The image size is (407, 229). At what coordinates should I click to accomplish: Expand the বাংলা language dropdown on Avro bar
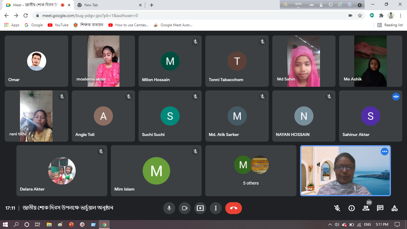pyautogui.click(x=298, y=5)
